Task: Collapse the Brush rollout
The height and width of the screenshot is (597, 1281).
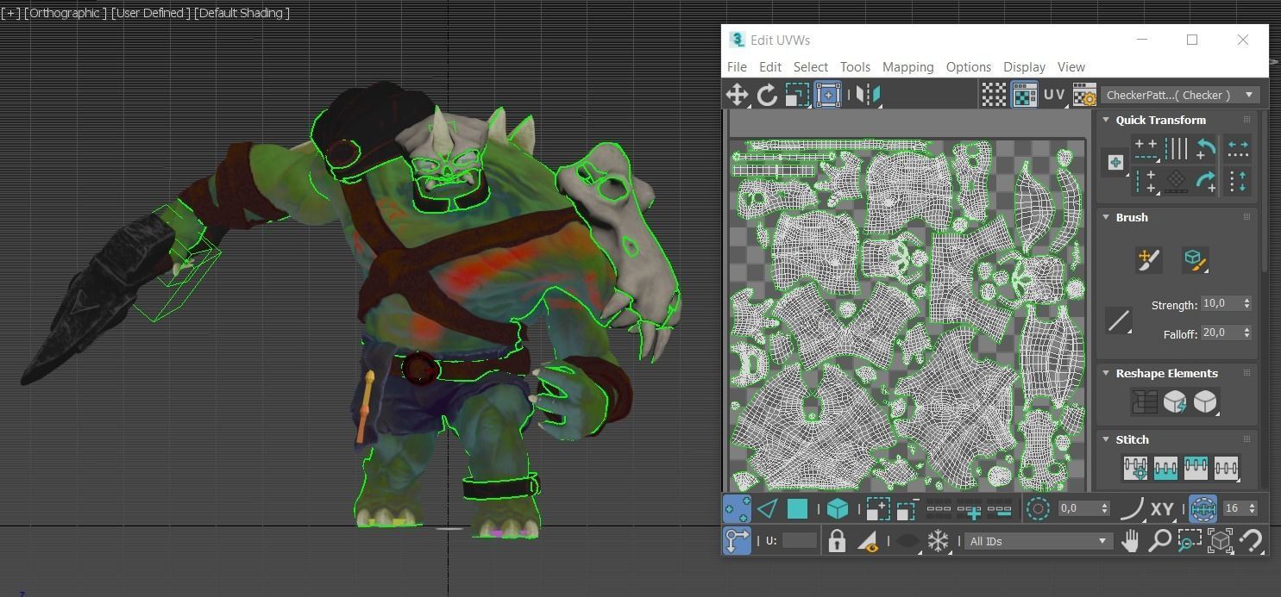Action: pos(1106,217)
